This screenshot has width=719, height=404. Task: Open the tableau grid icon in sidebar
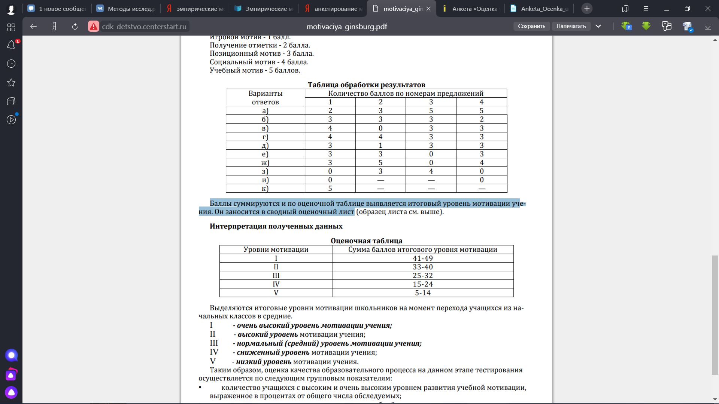click(11, 27)
